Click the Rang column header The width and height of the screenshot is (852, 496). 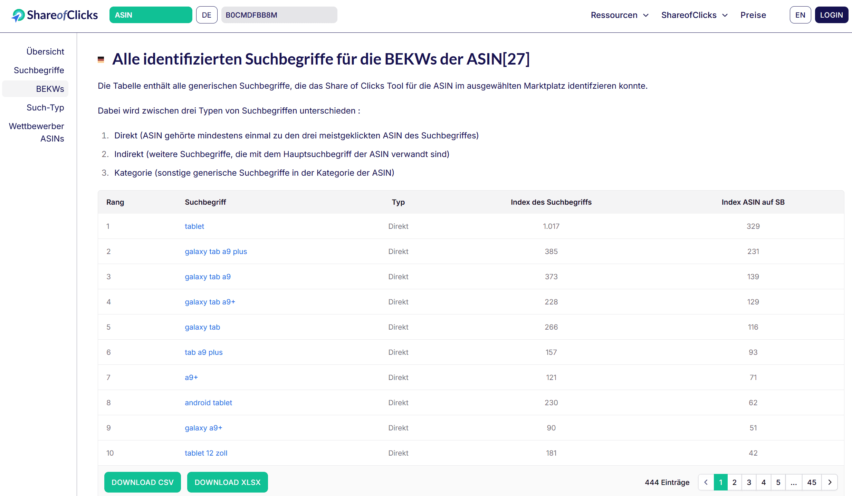pyautogui.click(x=115, y=202)
